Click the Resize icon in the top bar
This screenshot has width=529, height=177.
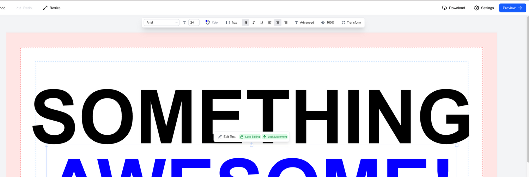[45, 8]
